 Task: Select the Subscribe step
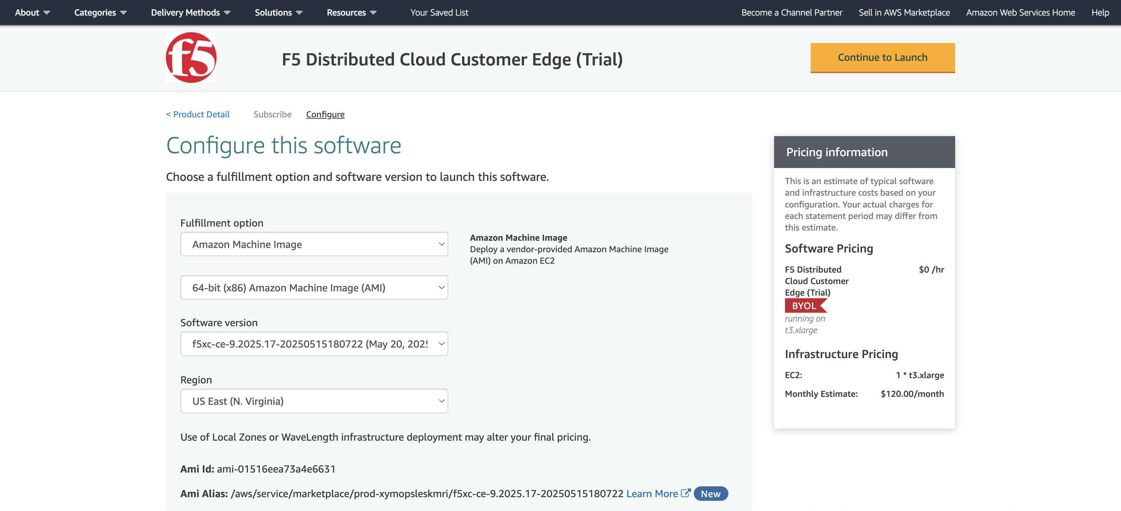(273, 114)
